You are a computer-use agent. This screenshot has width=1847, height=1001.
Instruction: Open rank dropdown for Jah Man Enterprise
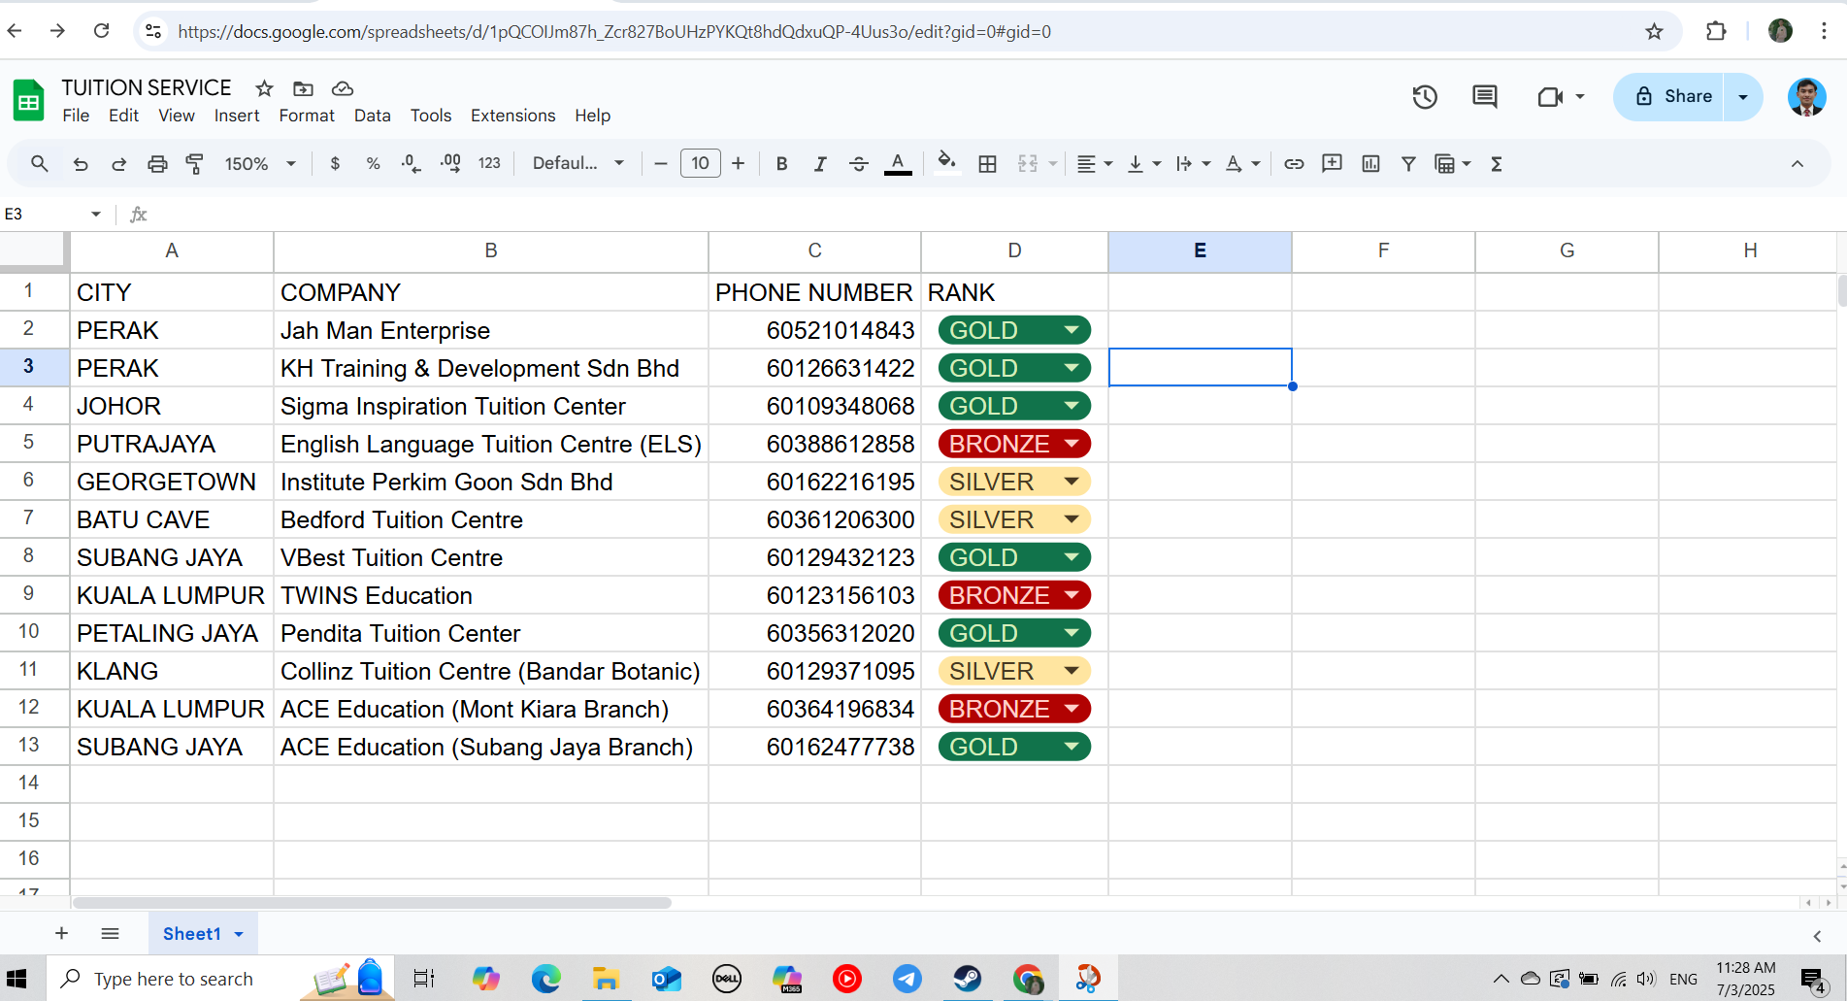(1072, 330)
